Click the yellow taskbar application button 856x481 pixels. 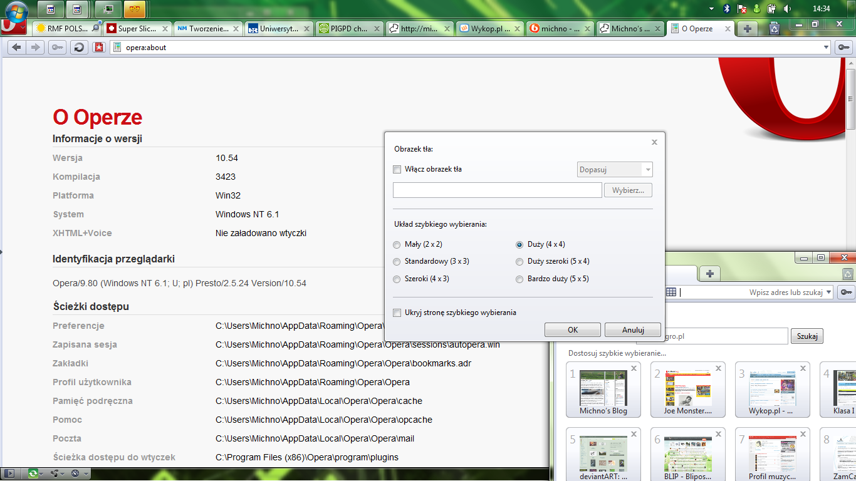(135, 9)
